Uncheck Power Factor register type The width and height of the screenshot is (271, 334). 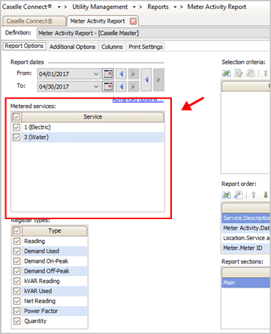17,311
